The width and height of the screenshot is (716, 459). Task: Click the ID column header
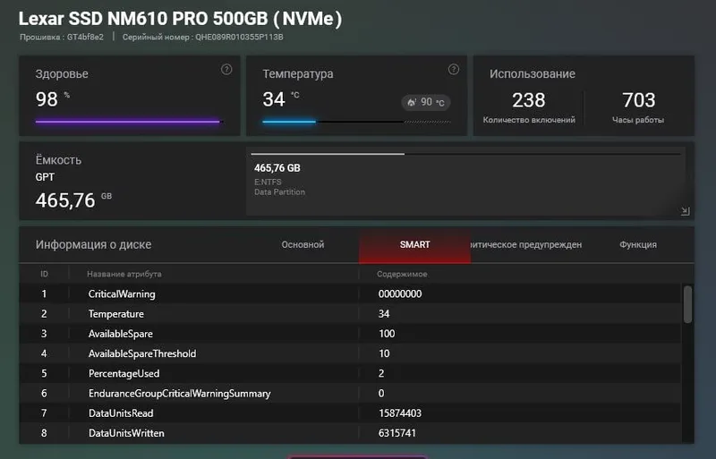(44, 274)
